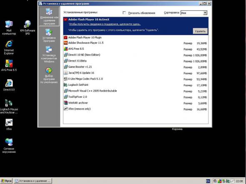Image resolution: width=246 pixels, height=184 pixels.
Task: Select Direct X11Beta program row
Action: click(136, 61)
